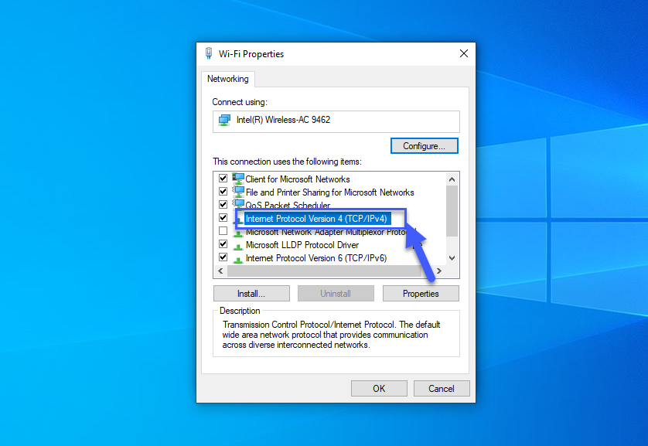Click the right arrow of the horizontal scrollbar
648x446 pixels.
439,271
